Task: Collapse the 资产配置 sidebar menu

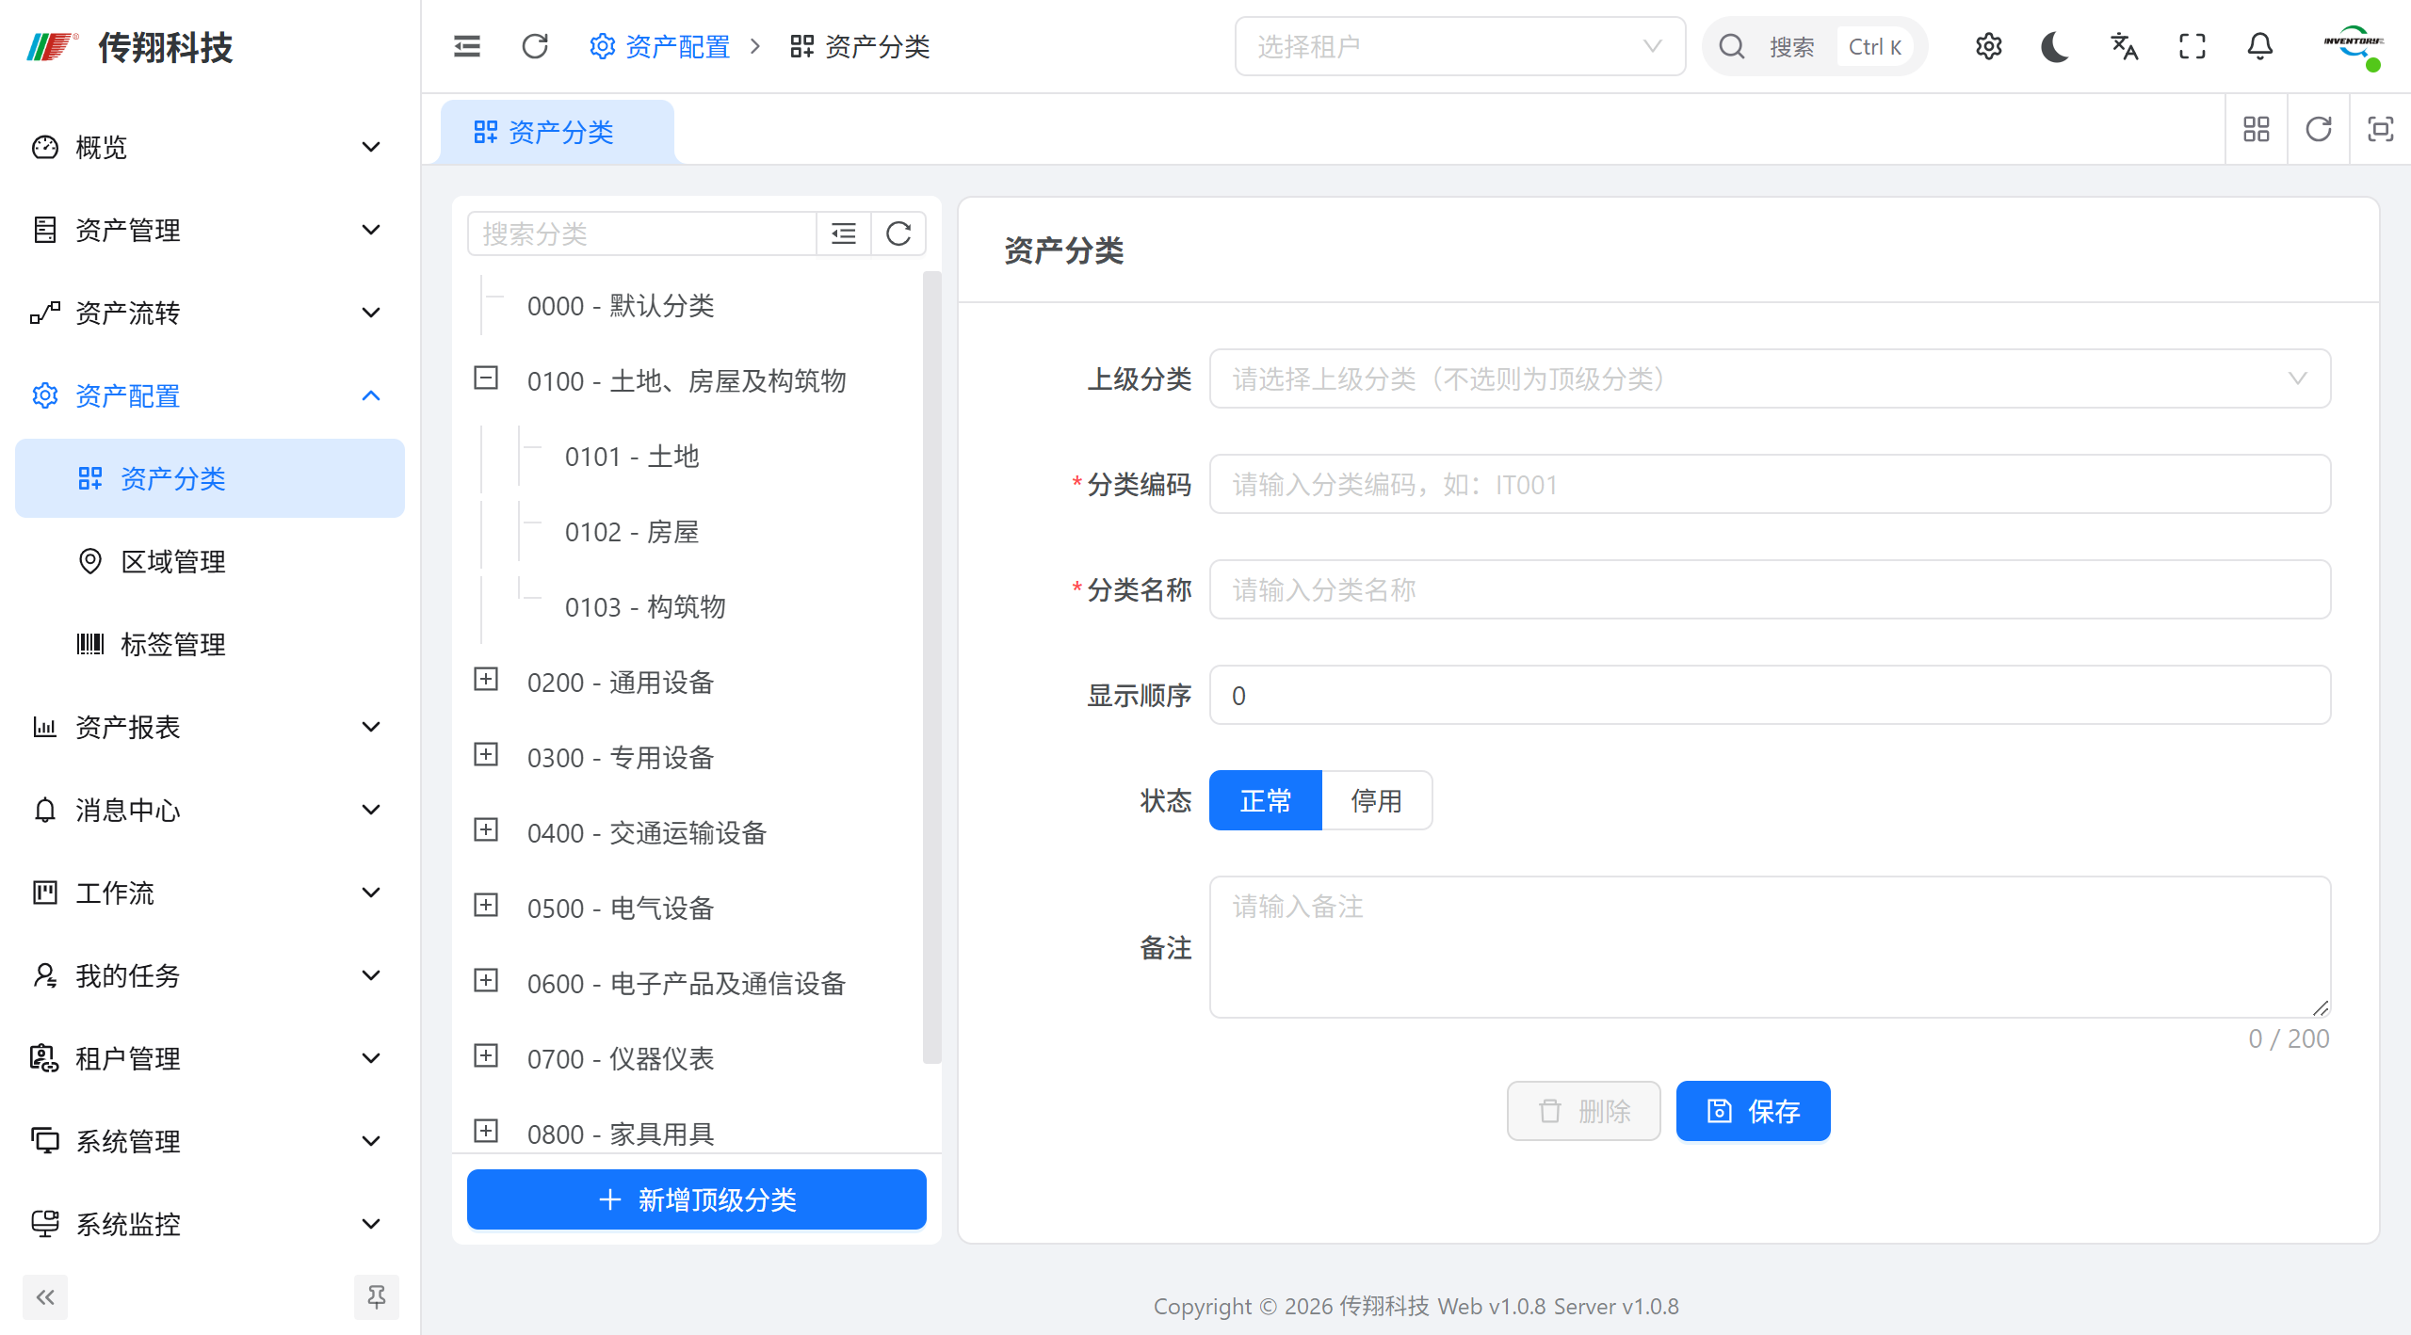Action: 209,395
